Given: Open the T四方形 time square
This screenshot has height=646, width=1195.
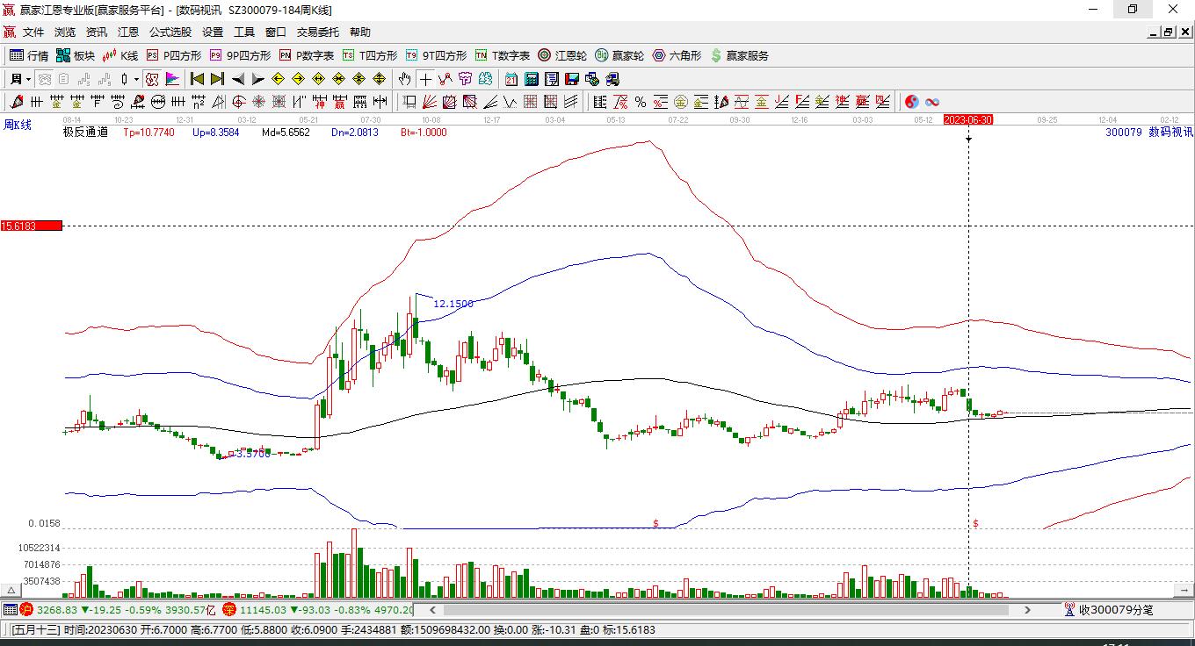Looking at the screenshot, I should [x=369, y=55].
